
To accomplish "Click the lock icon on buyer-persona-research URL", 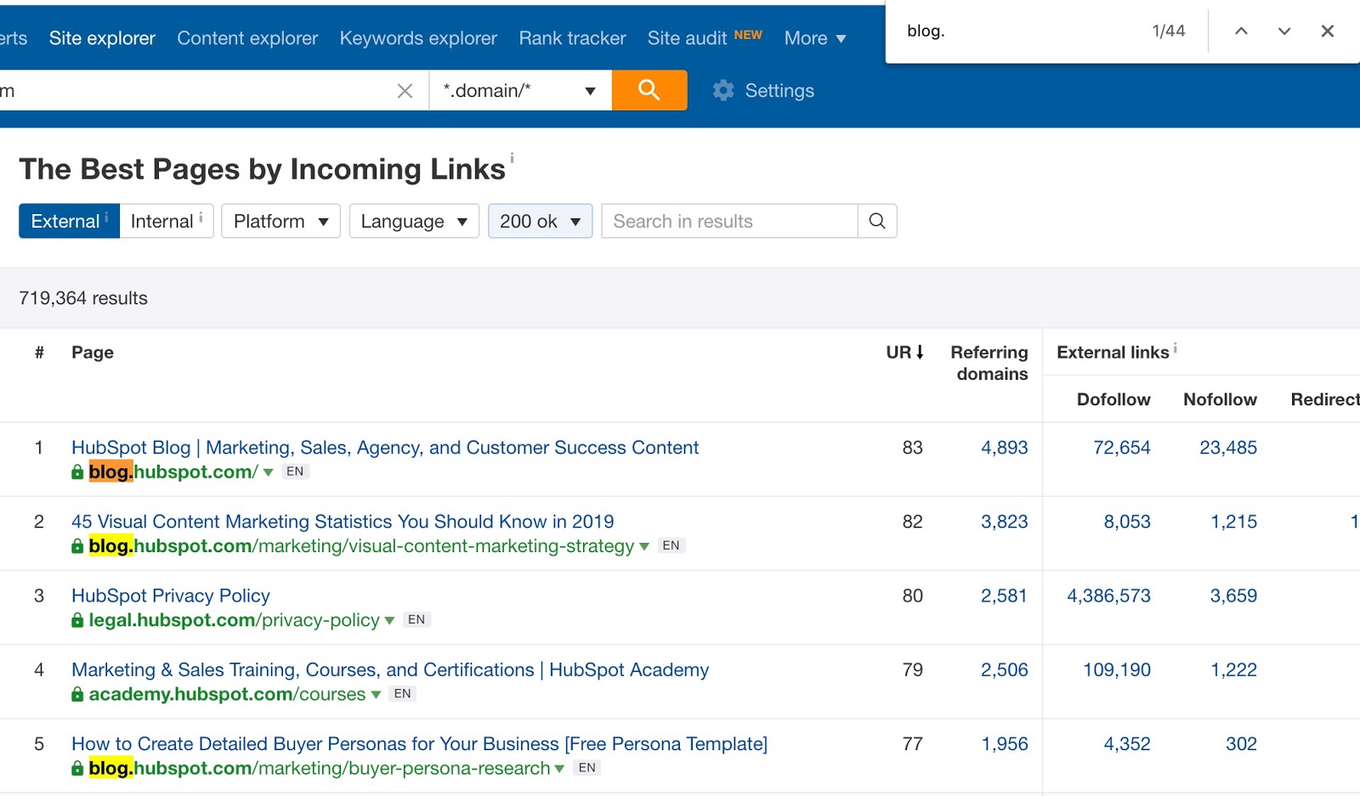I will pyautogui.click(x=77, y=768).
